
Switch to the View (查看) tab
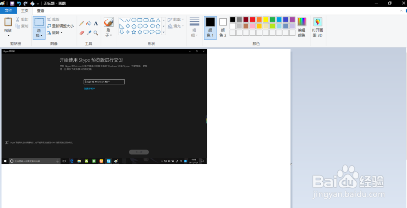tap(40, 11)
